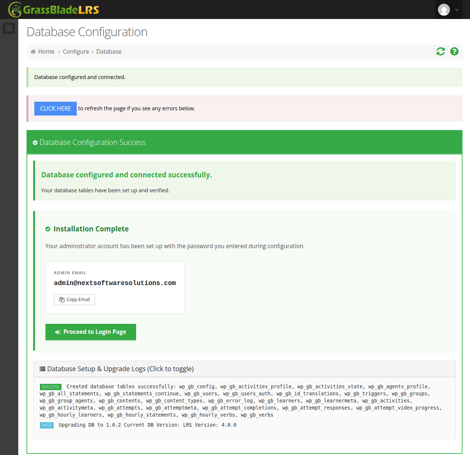Click the SUCCESS log badge

coord(51,387)
